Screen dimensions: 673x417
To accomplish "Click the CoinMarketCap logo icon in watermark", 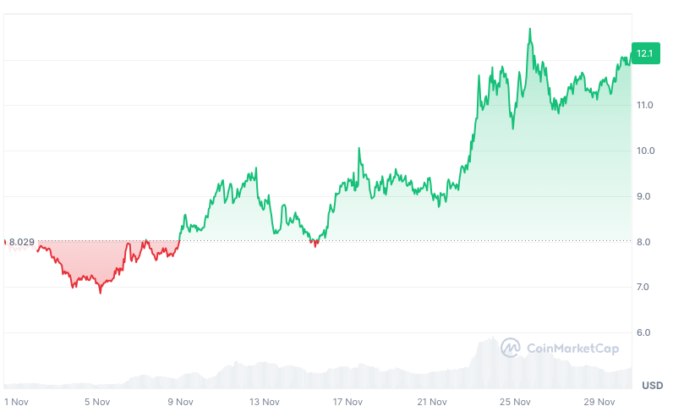I will pos(510,348).
